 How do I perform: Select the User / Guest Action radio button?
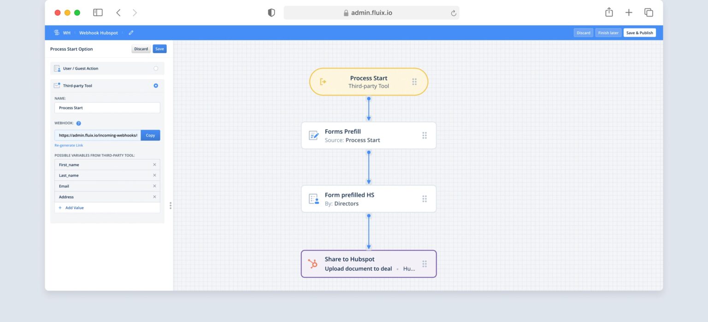[x=156, y=68]
